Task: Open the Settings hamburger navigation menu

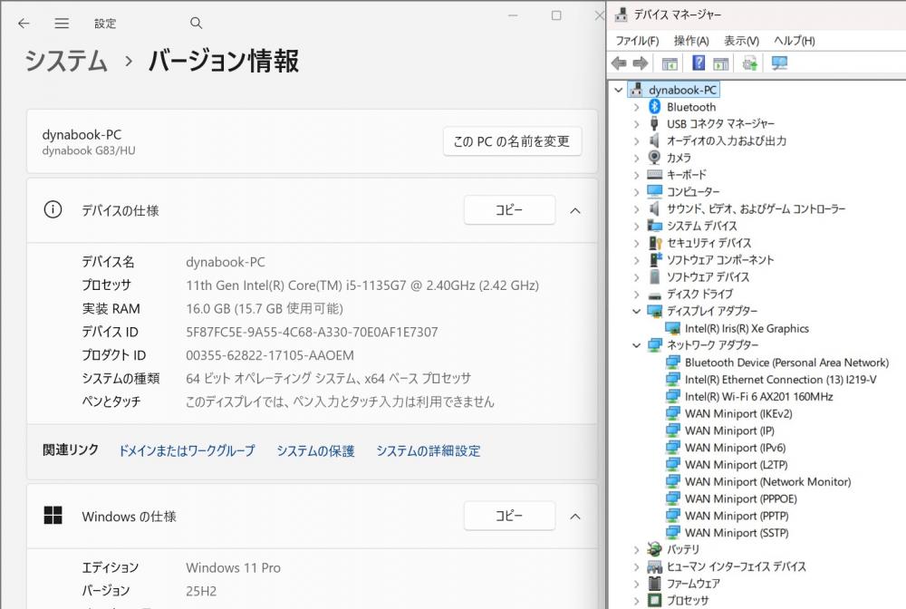Action: point(62,24)
